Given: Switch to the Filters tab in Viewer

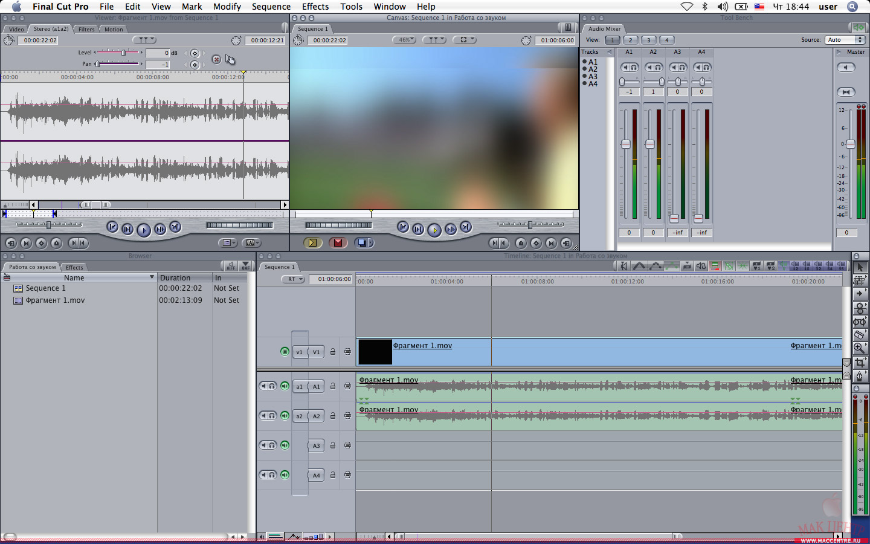Looking at the screenshot, I should click(x=86, y=29).
